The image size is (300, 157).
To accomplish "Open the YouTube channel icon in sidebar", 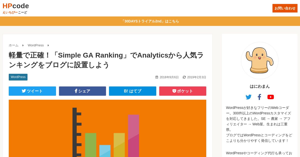I will point(270,97).
